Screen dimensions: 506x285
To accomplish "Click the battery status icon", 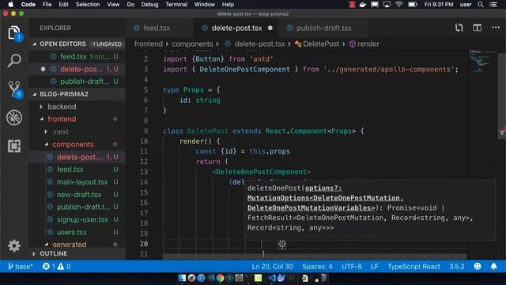I will click(x=412, y=5).
